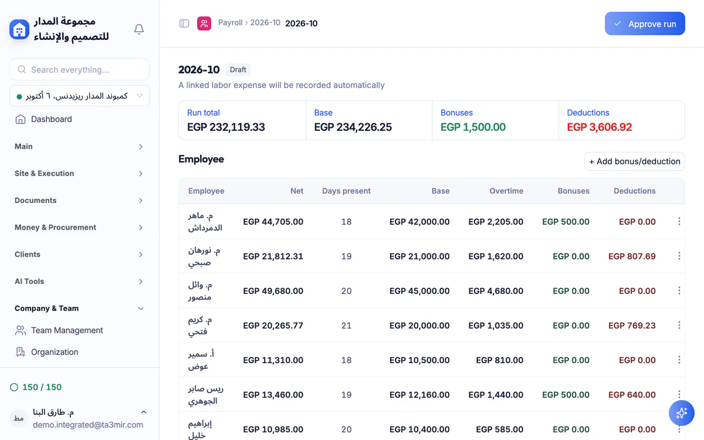
Task: Expand the AI Tools section
Action: (x=79, y=282)
